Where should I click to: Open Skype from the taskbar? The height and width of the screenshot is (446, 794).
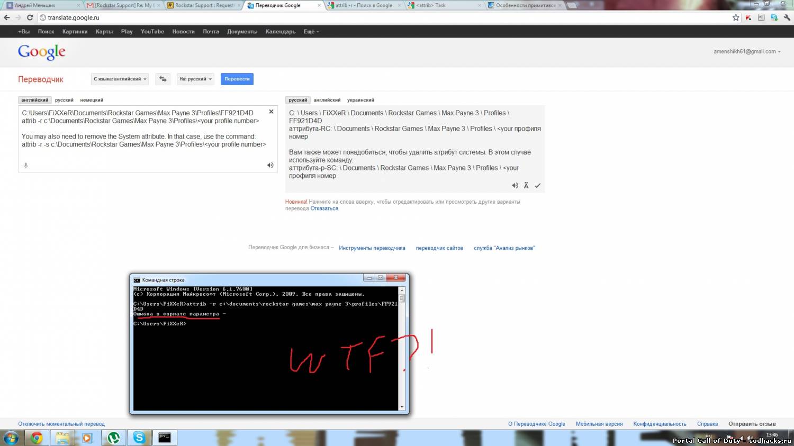coord(139,438)
